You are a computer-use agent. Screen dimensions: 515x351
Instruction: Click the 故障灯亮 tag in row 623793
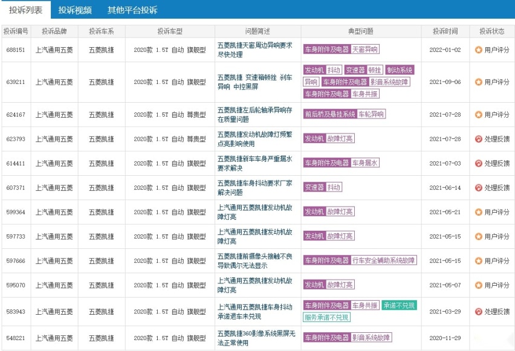pos(340,138)
